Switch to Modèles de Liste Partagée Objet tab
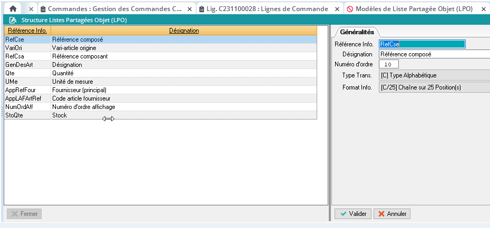Screen dimensions: 490x228 click(x=414, y=9)
